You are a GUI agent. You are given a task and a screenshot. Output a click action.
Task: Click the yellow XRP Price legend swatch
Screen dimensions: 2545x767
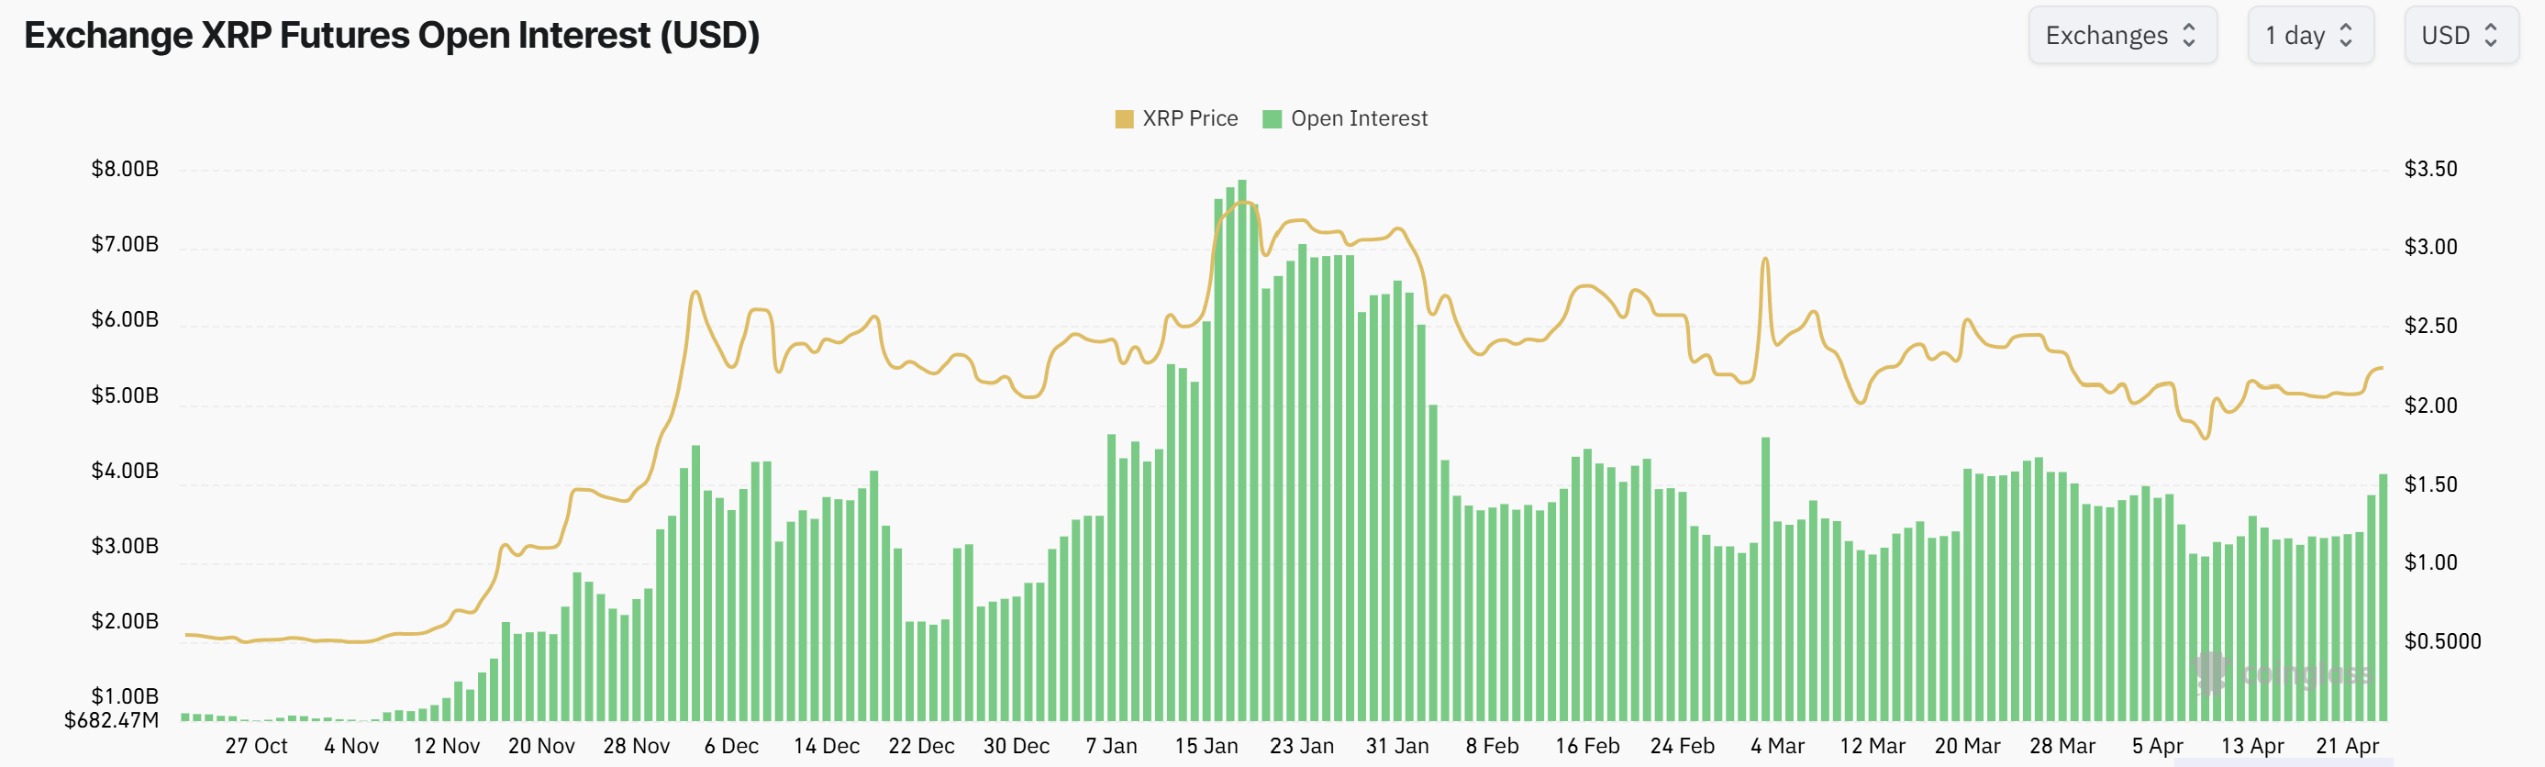[1123, 119]
